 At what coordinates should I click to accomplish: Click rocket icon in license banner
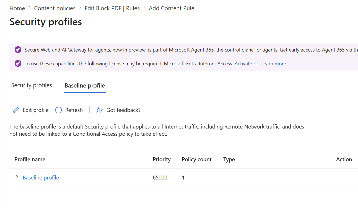click(x=18, y=64)
